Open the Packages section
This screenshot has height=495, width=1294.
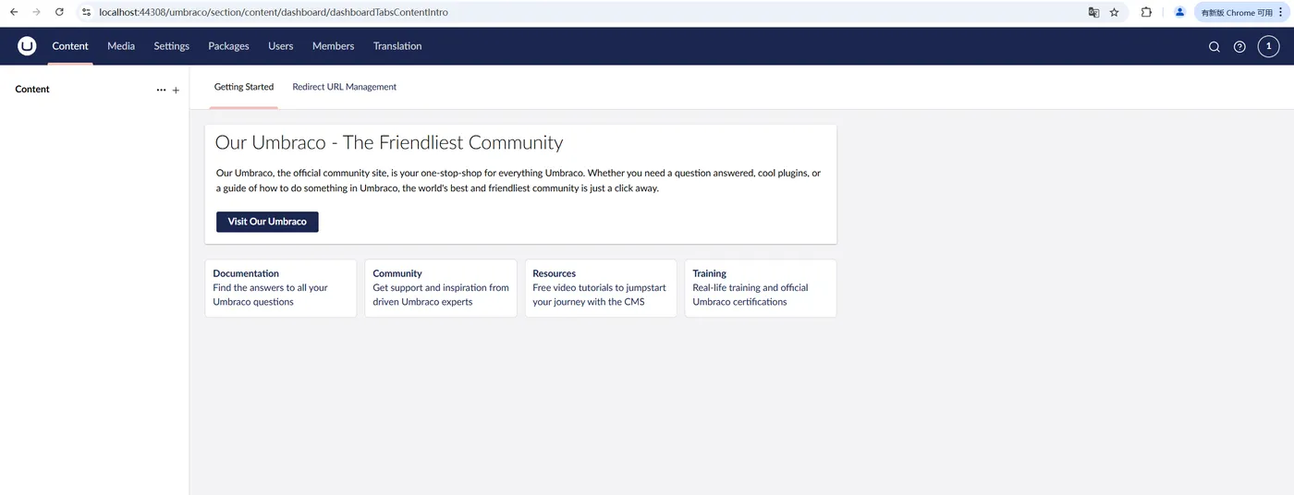(228, 46)
